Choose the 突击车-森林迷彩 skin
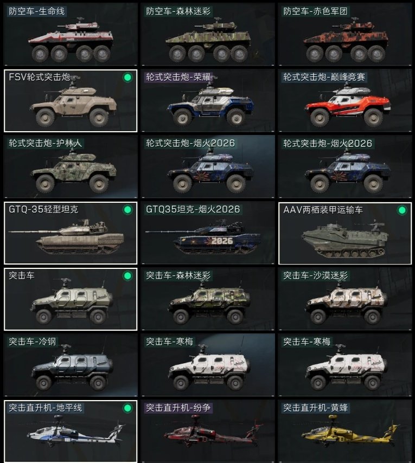 click(x=208, y=299)
